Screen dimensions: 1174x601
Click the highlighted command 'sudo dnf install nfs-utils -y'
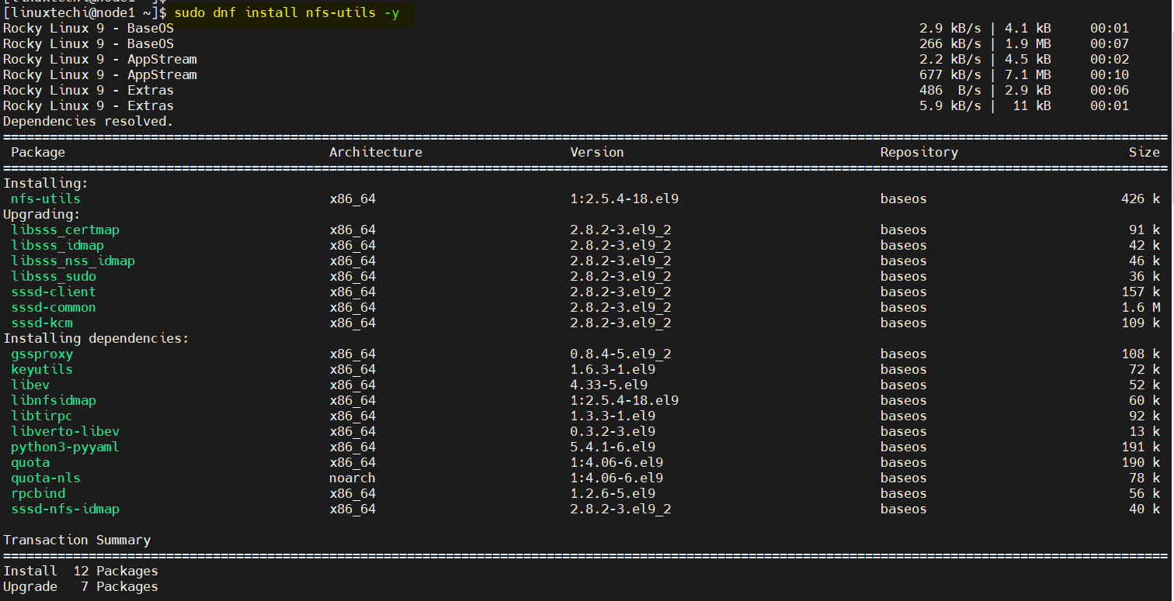point(287,13)
